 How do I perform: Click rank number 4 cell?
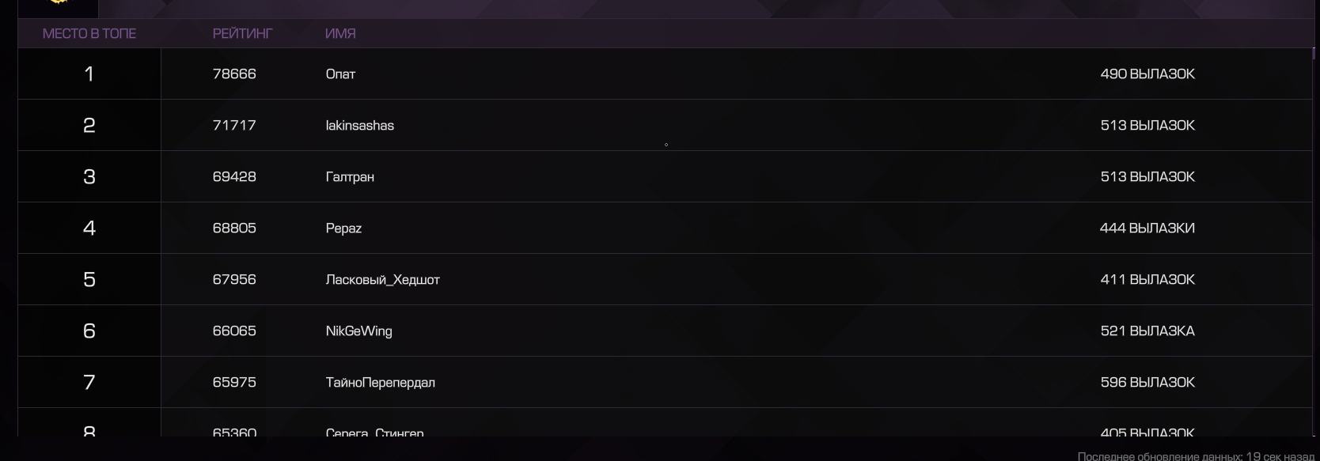pyautogui.click(x=89, y=228)
